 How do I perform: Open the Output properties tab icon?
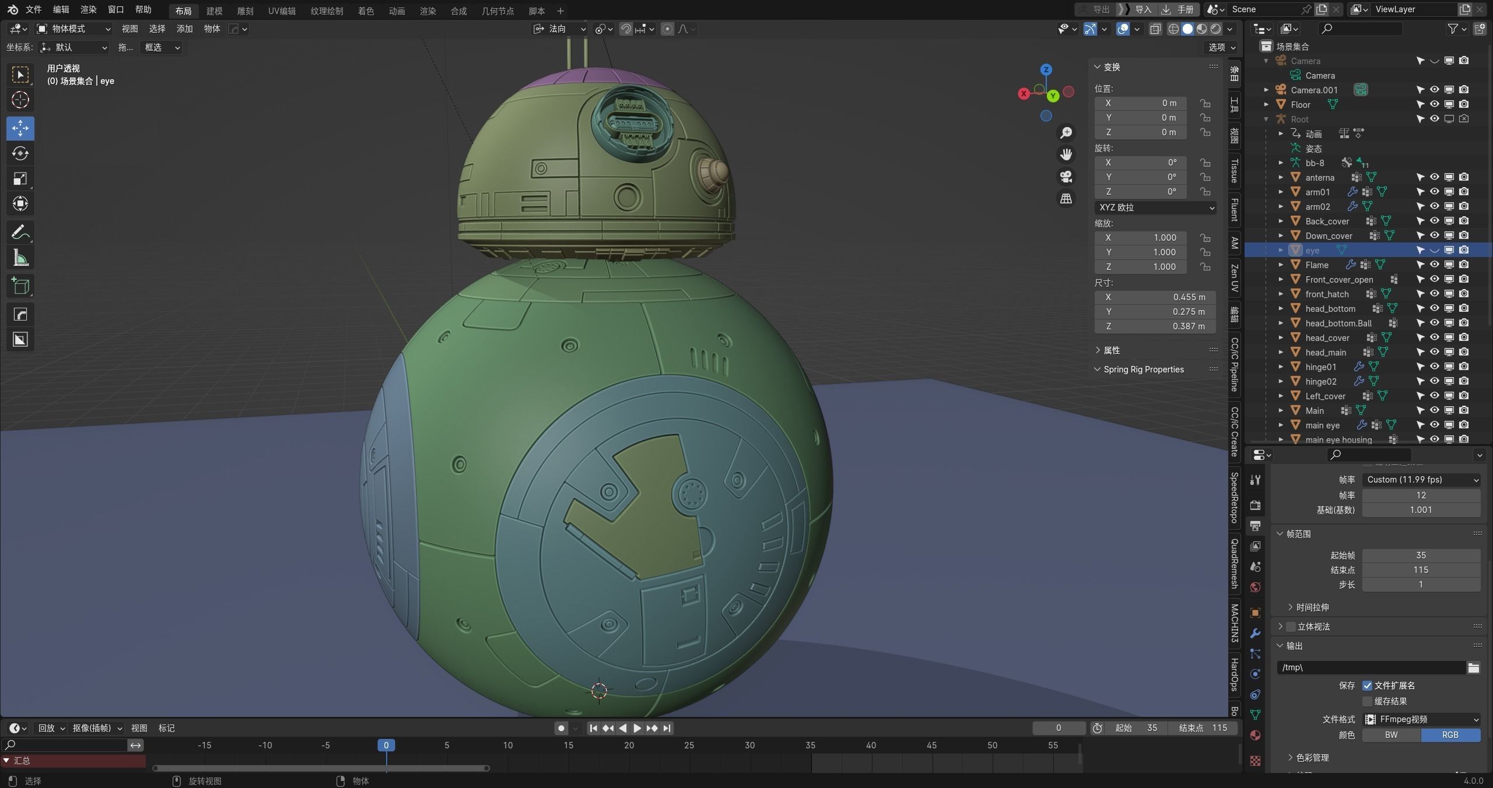coord(1256,526)
